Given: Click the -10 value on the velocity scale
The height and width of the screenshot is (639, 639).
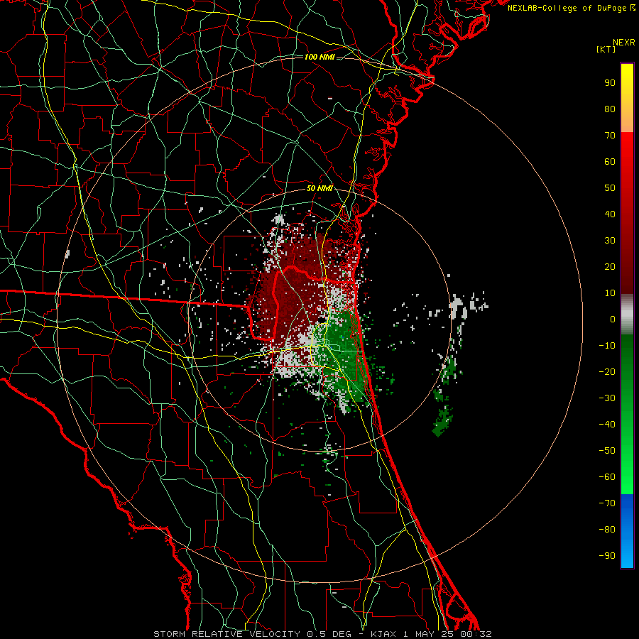Looking at the screenshot, I should point(607,346).
